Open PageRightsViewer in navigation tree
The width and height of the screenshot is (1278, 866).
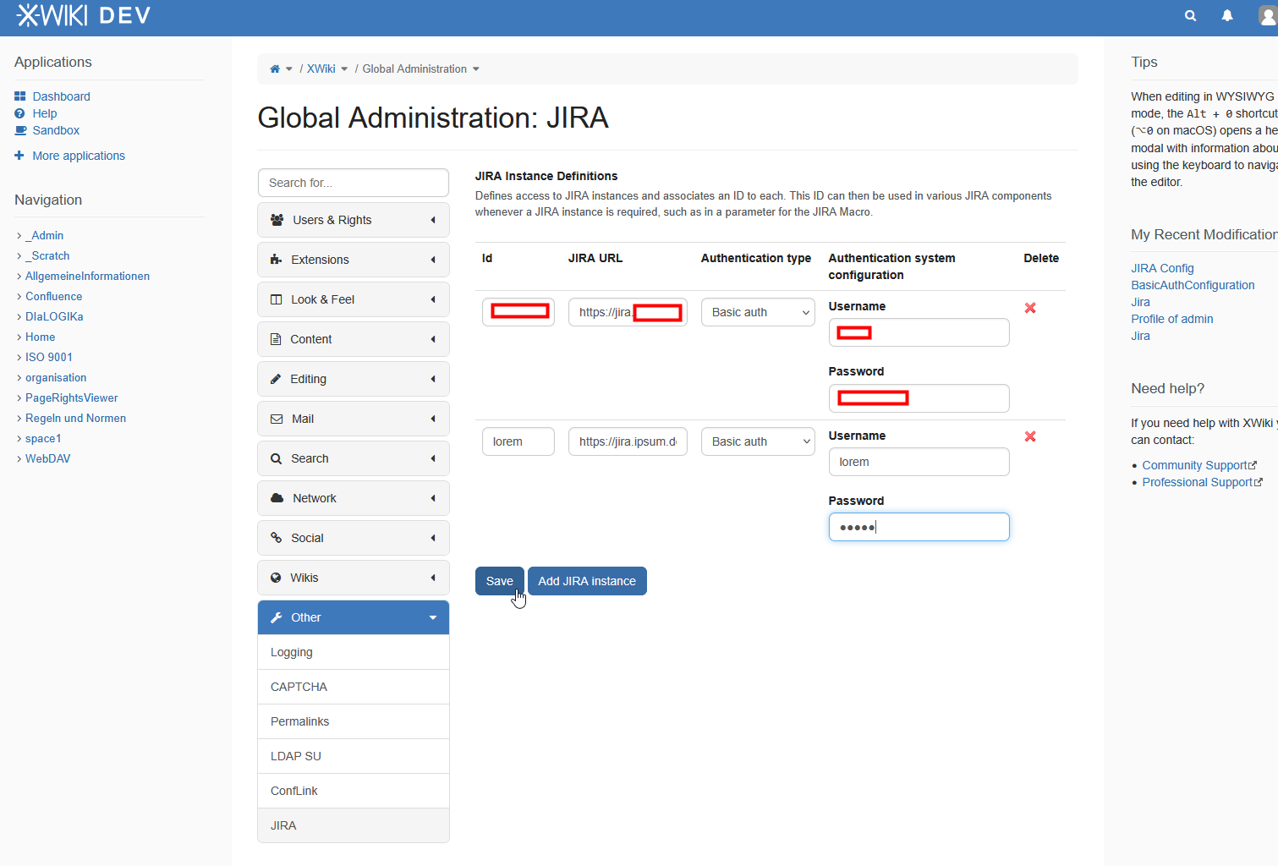[72, 397]
